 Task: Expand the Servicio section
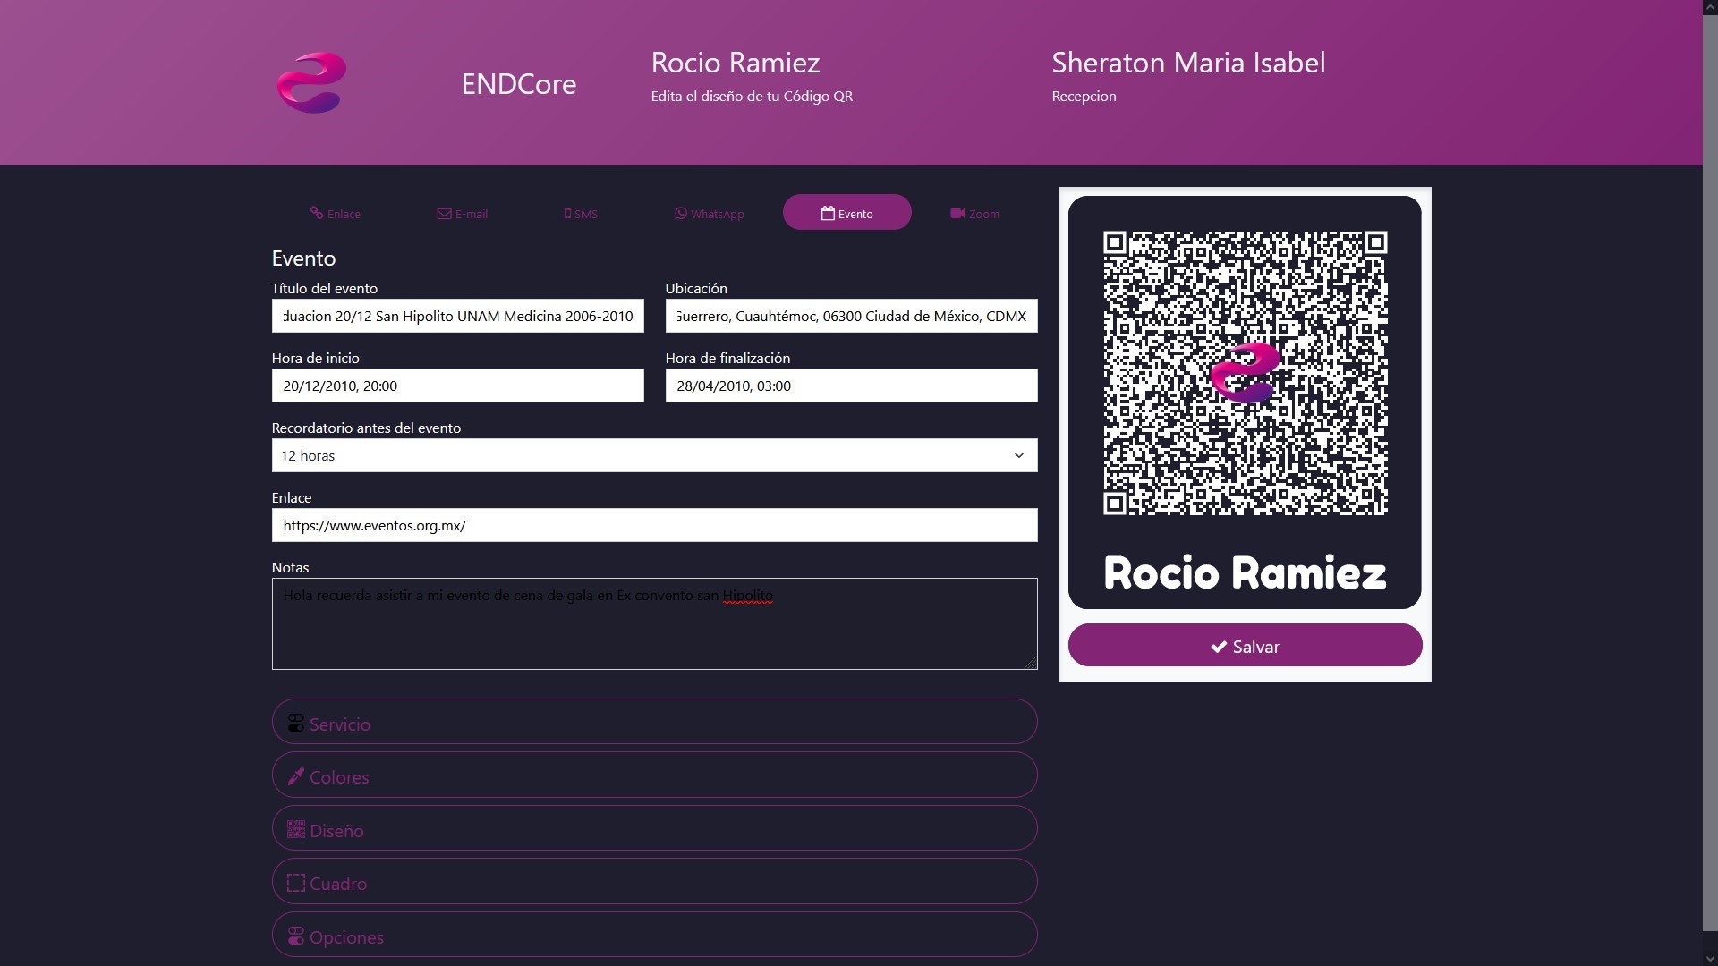tap(654, 722)
